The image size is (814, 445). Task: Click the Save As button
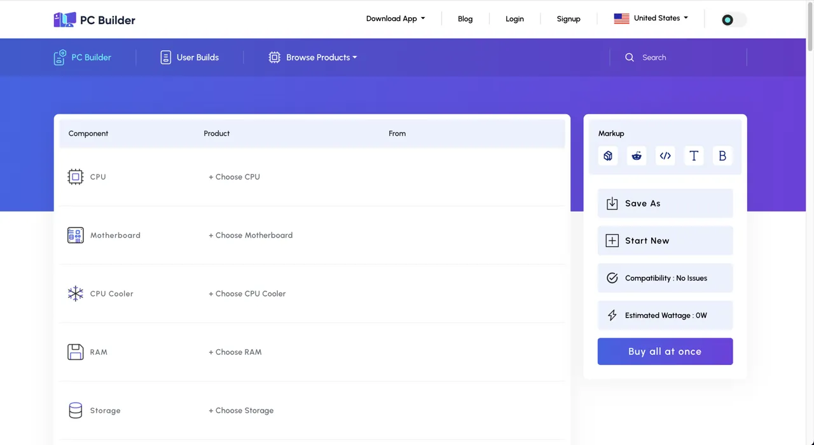(665, 203)
